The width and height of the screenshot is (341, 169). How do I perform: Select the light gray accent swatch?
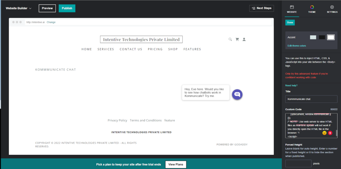[313, 37]
